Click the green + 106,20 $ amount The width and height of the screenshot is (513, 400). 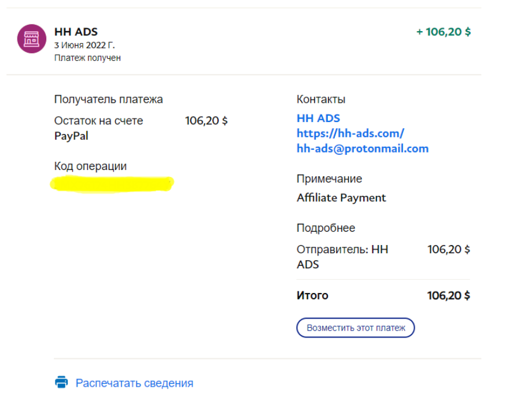click(x=444, y=32)
